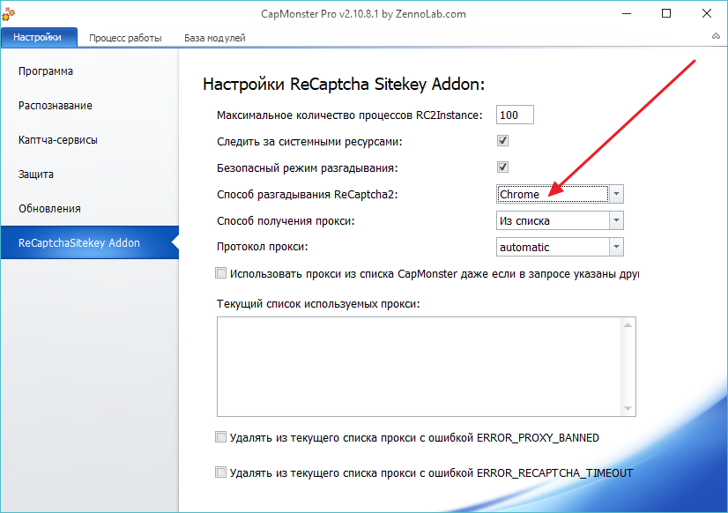Select Распознавание in the sidebar
Image resolution: width=728 pixels, height=513 pixels.
point(56,106)
